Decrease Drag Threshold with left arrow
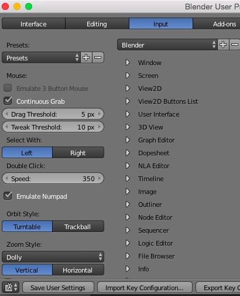The image size is (240, 296). (x=6, y=114)
